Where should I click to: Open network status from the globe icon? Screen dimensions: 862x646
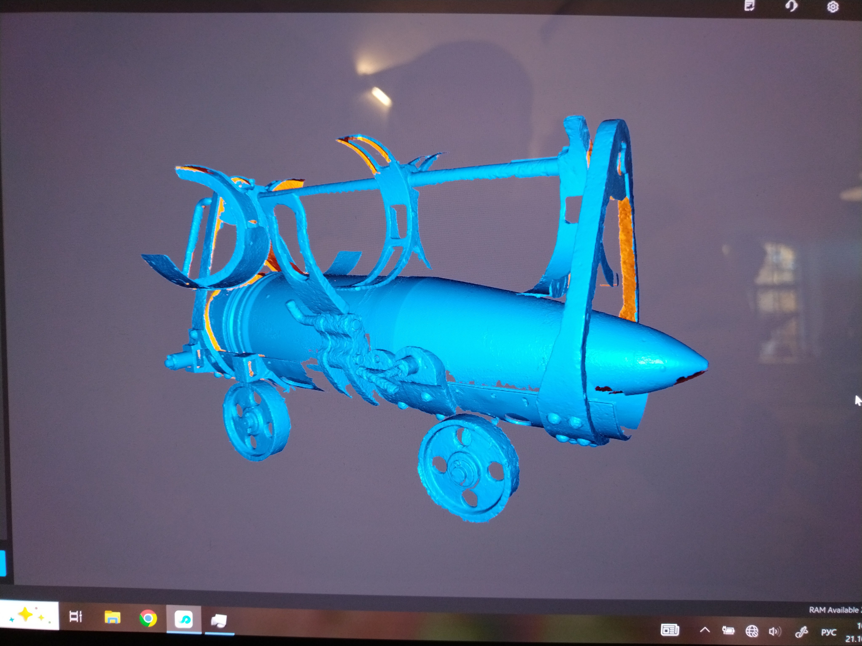click(752, 631)
